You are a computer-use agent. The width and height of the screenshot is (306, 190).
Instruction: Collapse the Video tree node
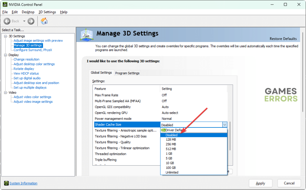tap(6, 92)
